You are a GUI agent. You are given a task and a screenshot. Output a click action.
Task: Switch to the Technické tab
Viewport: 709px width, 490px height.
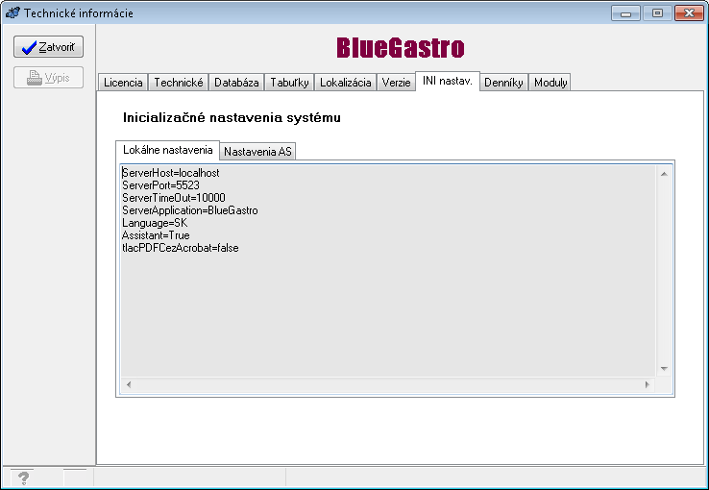point(178,83)
